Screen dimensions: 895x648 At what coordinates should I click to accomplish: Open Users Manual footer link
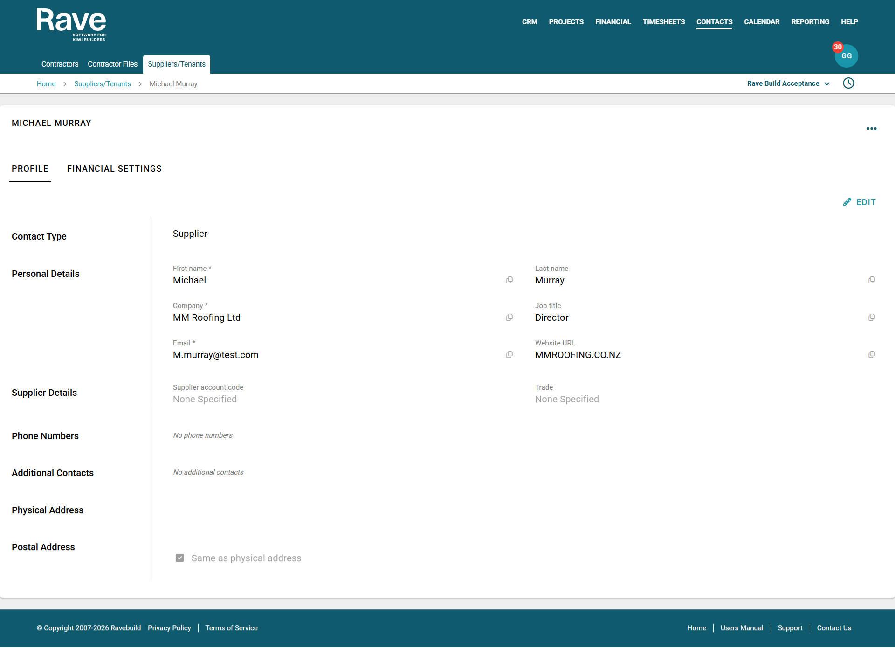[x=742, y=628]
